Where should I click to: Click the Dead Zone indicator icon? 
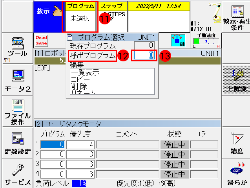[41, 41]
